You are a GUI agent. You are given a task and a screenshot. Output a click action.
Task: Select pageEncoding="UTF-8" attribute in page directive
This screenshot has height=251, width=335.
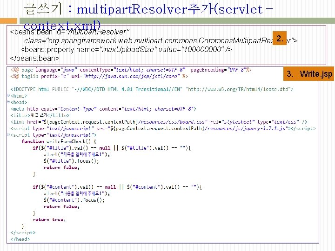click(219, 70)
